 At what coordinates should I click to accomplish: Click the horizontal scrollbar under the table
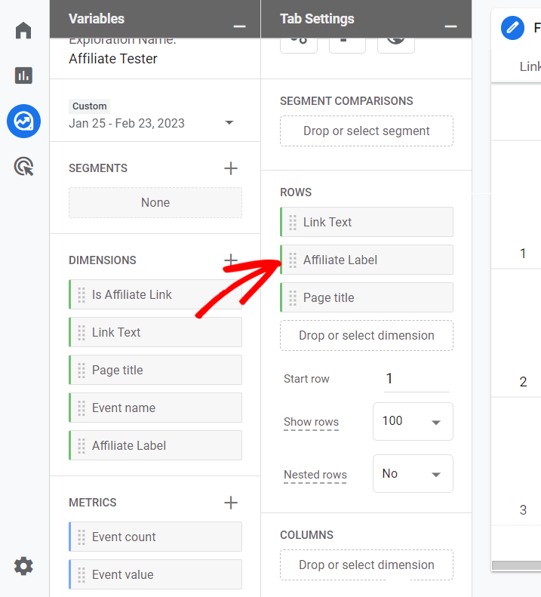point(516,565)
